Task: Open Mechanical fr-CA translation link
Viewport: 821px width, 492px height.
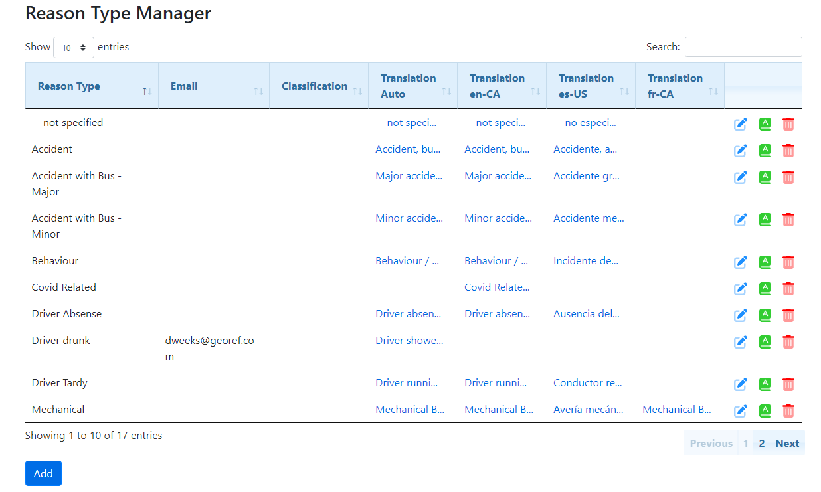Action: tap(676, 410)
